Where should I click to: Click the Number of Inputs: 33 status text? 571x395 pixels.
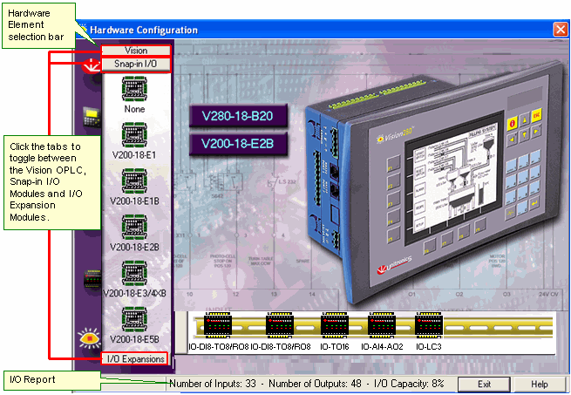tap(213, 384)
